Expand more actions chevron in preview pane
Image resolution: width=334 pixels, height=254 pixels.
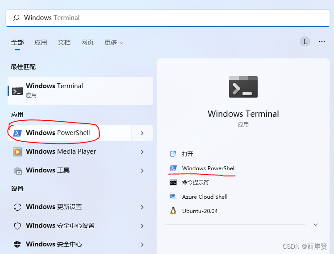point(316,225)
